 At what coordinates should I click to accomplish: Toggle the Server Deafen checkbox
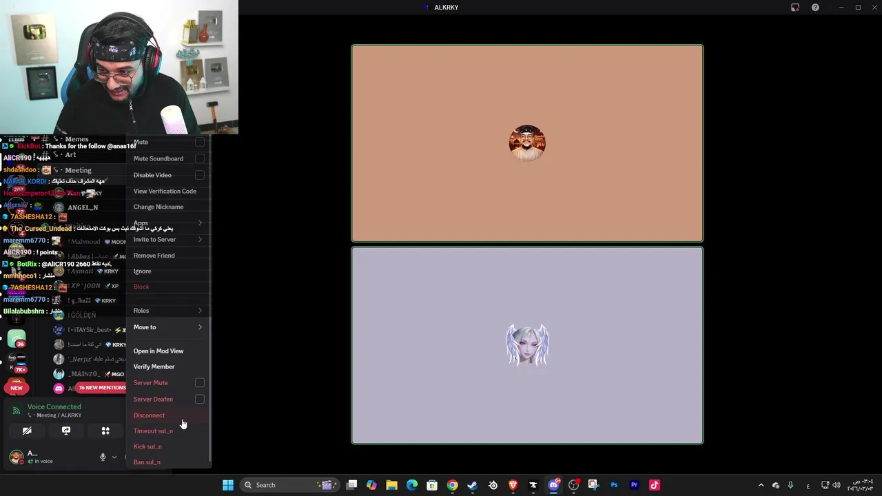pyautogui.click(x=199, y=399)
